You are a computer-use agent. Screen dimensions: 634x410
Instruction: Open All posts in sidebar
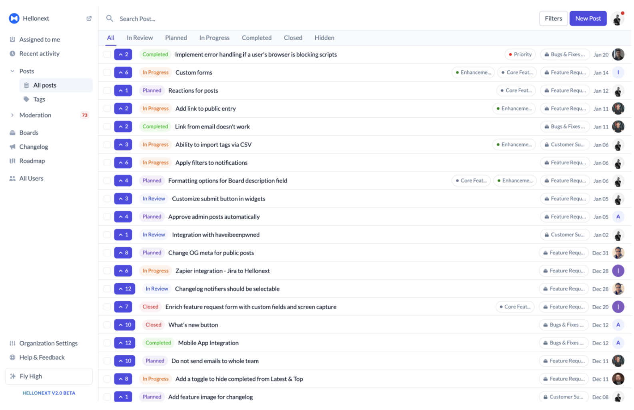(x=56, y=85)
